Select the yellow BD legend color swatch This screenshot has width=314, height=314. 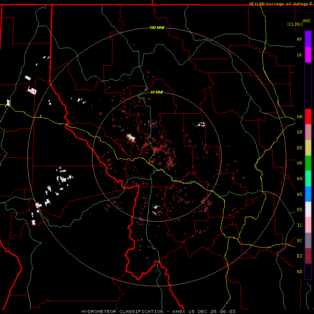pyautogui.click(x=308, y=148)
